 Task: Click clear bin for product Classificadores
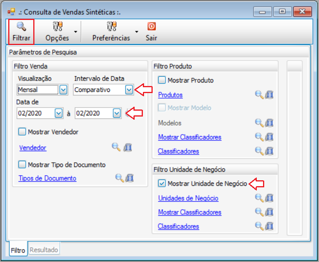pyautogui.click(x=269, y=151)
